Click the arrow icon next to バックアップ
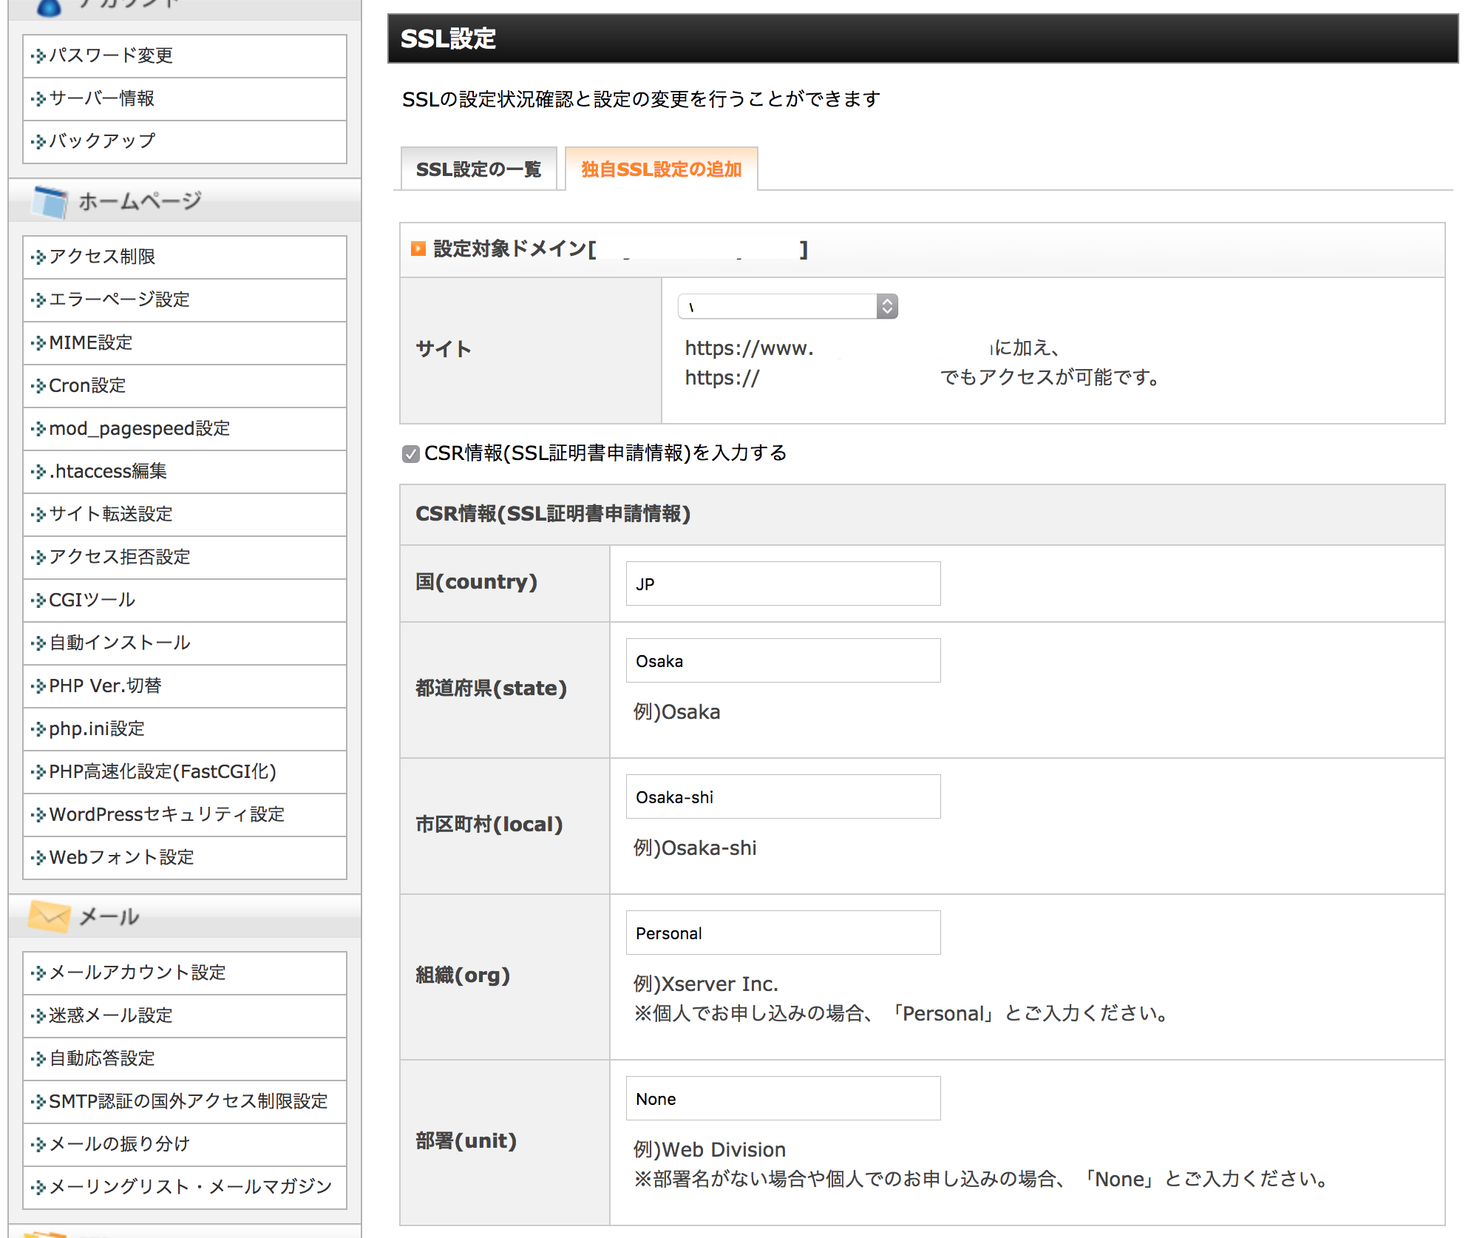1477x1238 pixels. pyautogui.click(x=38, y=141)
